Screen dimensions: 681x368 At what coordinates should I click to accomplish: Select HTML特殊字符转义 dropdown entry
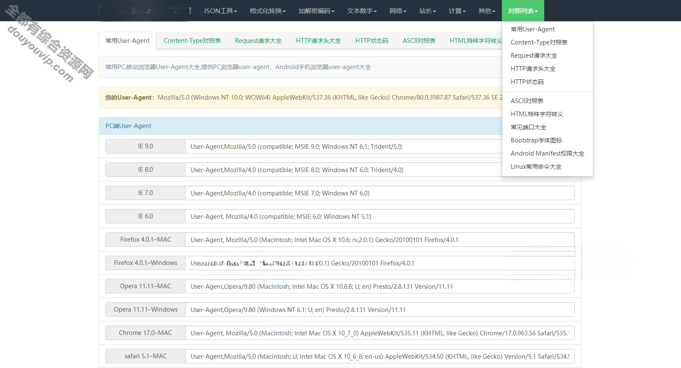point(547,114)
